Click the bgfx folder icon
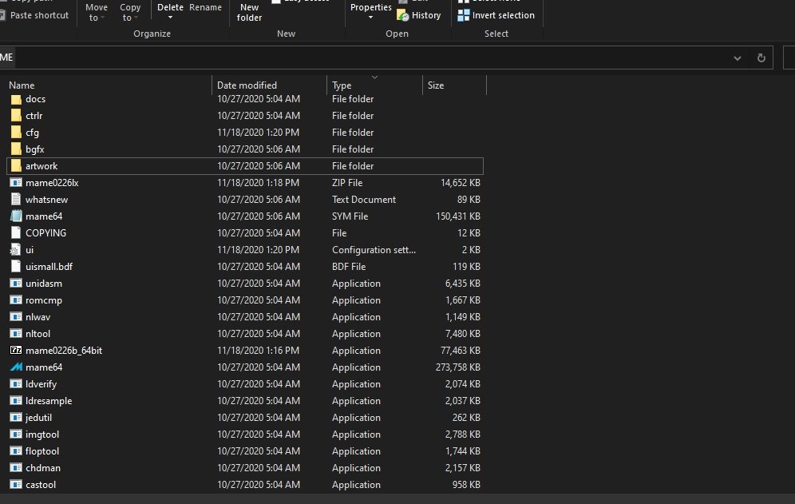This screenshot has height=504, width=795. click(16, 149)
